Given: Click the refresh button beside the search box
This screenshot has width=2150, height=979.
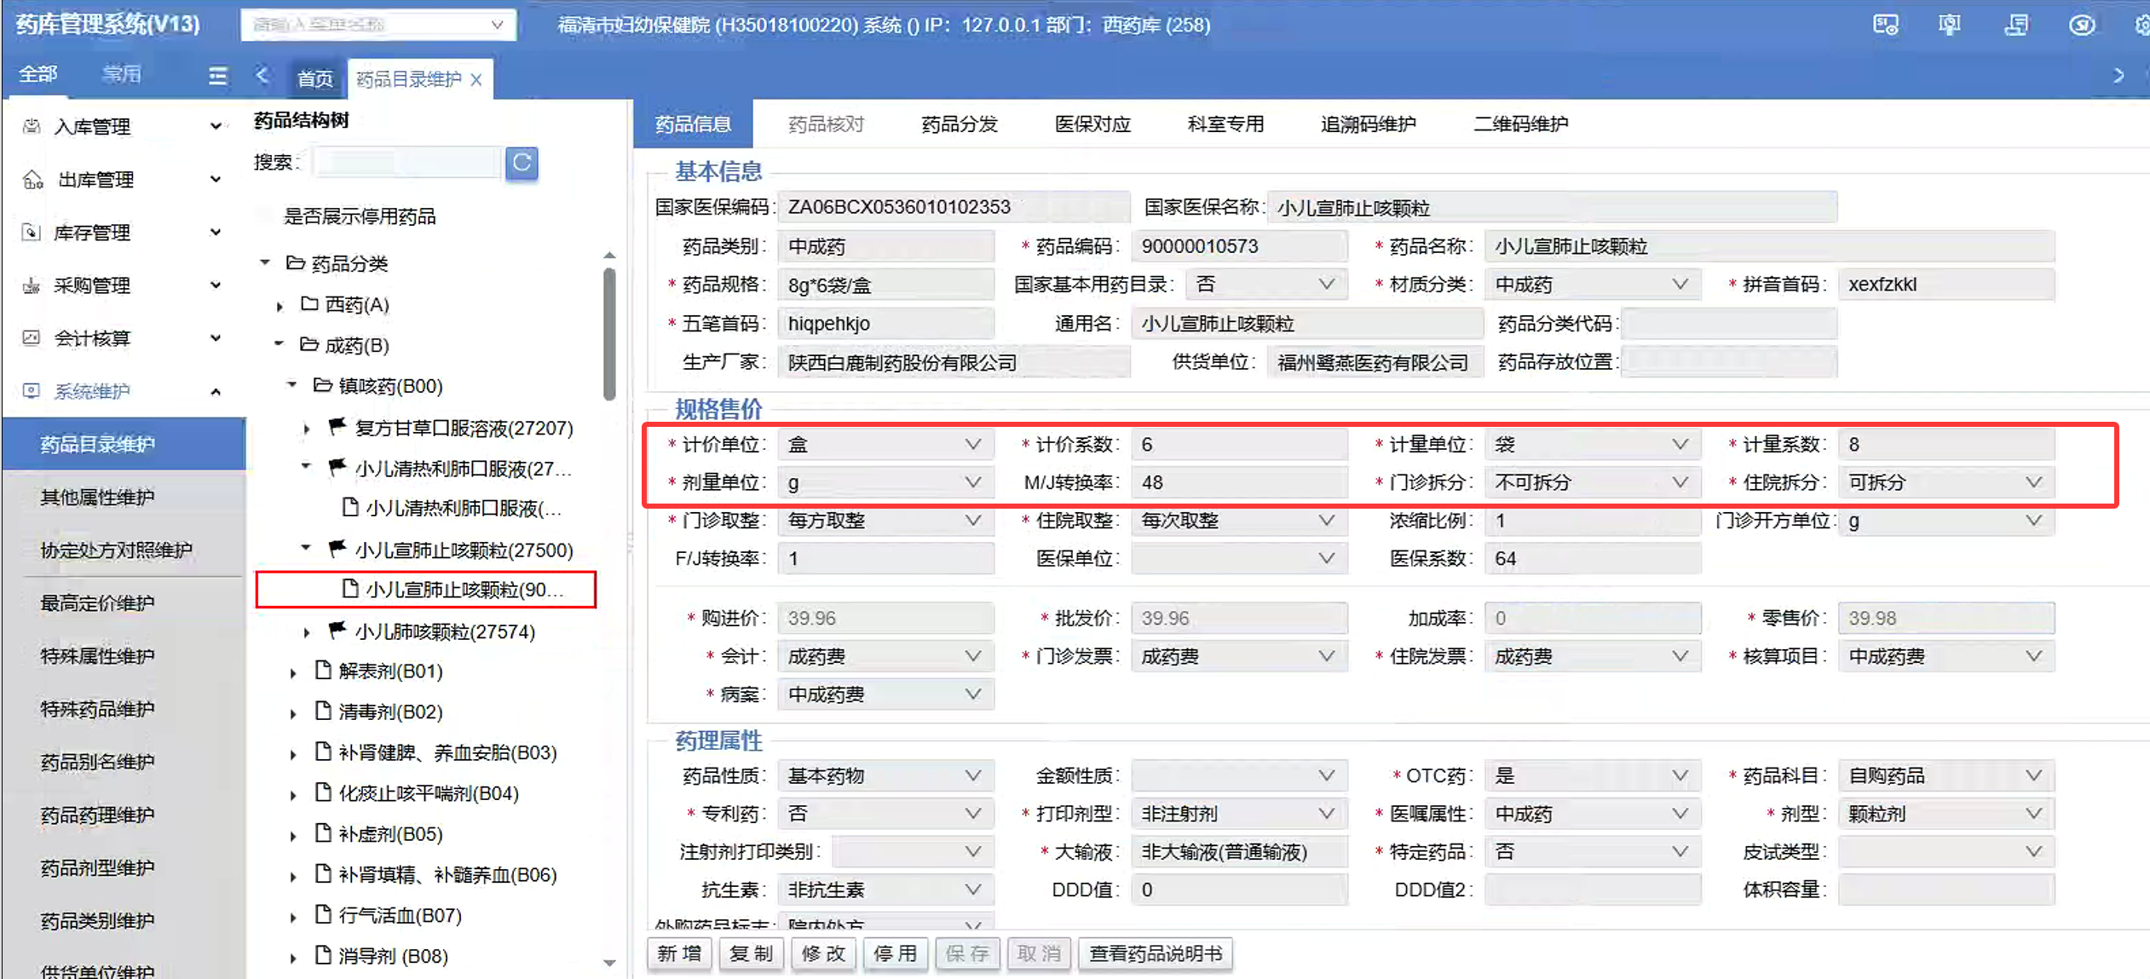Looking at the screenshot, I should click(522, 162).
